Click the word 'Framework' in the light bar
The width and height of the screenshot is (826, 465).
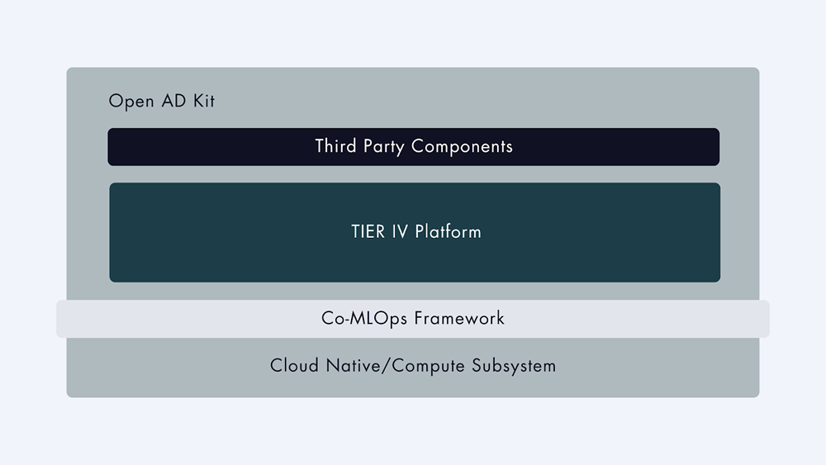click(459, 318)
